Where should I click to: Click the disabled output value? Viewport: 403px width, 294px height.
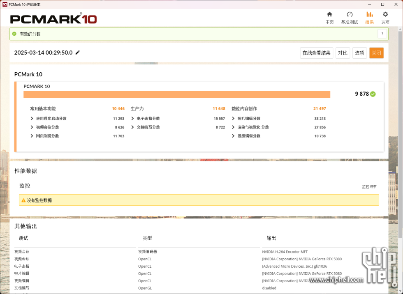click(269, 288)
